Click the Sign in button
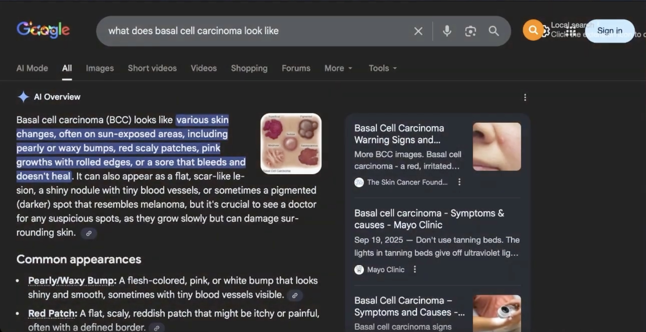 point(609,31)
